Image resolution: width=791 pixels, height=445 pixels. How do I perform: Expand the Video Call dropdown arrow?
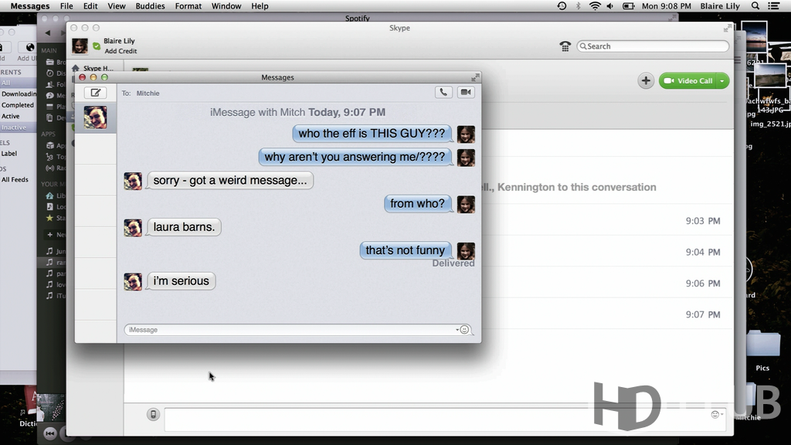click(721, 81)
